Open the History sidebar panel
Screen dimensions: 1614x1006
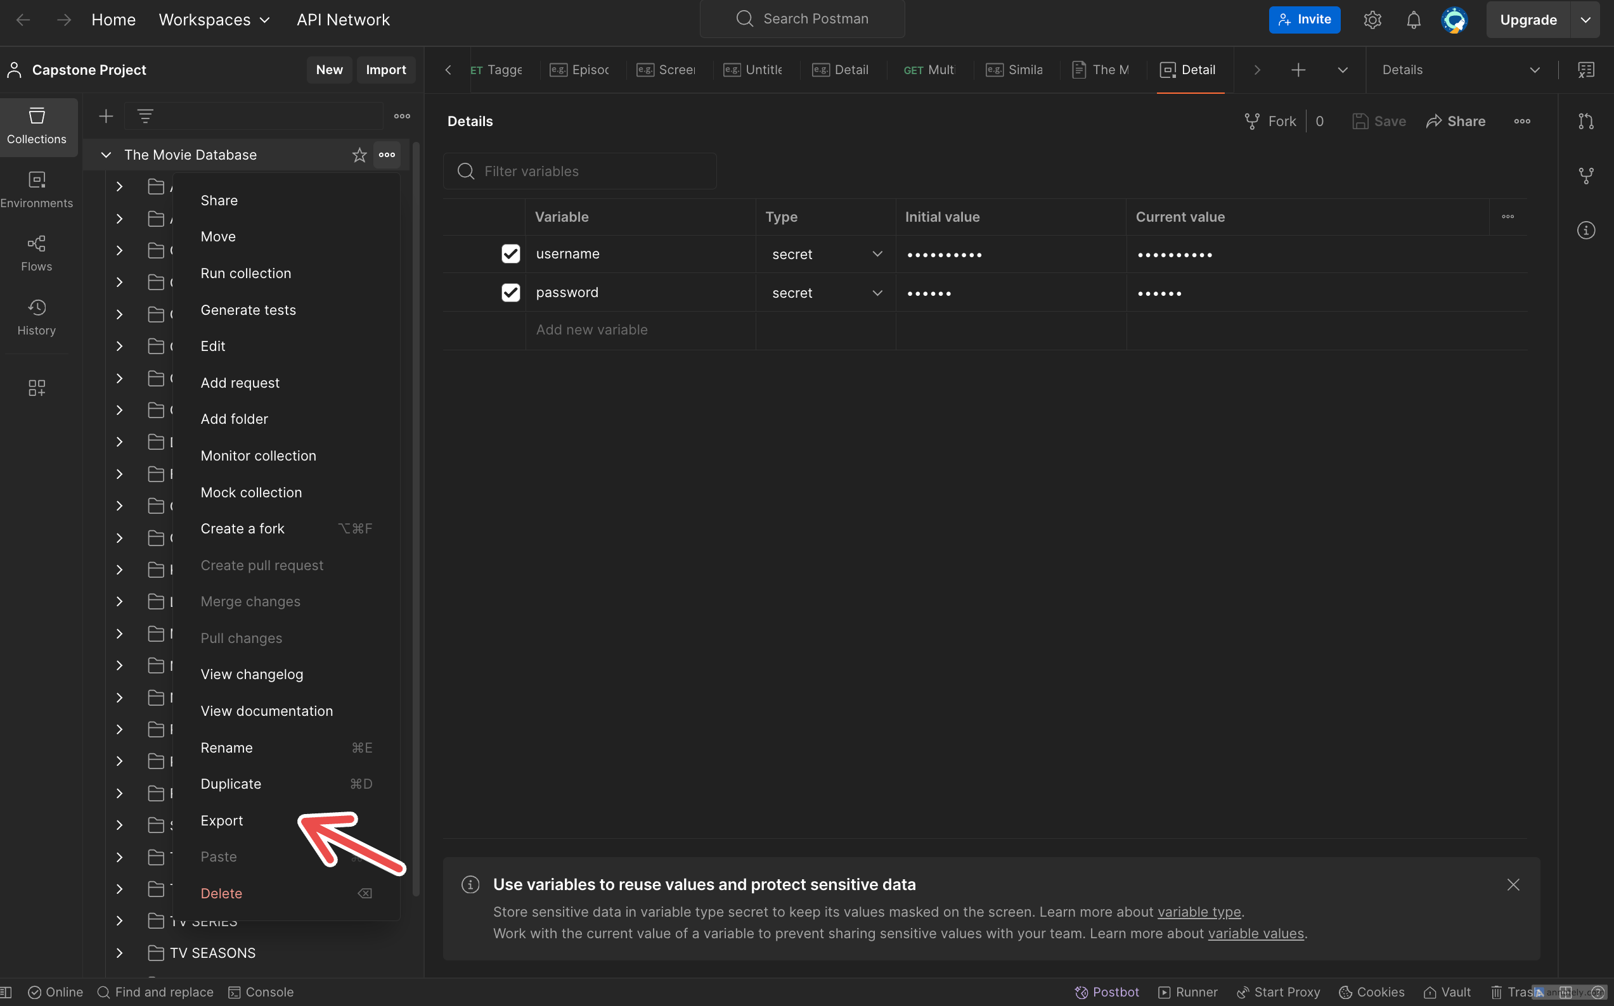coord(37,317)
